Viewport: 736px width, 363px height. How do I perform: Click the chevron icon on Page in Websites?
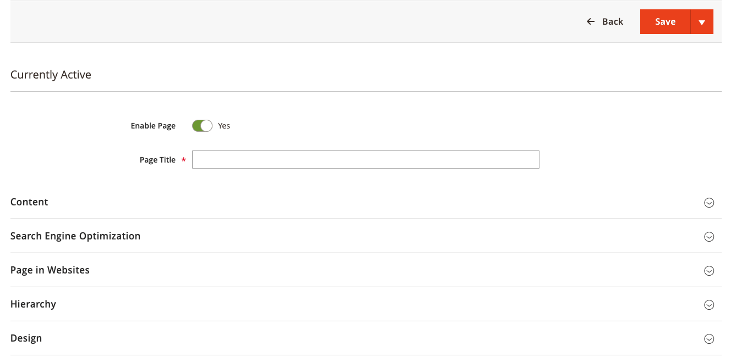point(709,271)
